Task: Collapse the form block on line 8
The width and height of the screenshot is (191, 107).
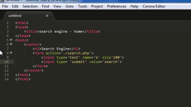Action: pos(11,53)
